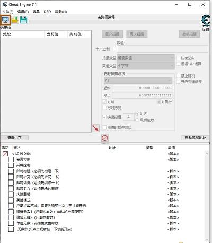Activate the 单位无敌 checkbox
Screen dimensions: 212x243
pyautogui.click(x=11, y=223)
